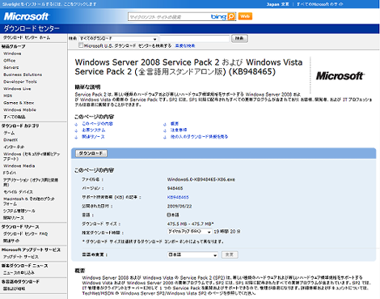This screenshot has height=299, width=380.
Task: Open アプリケーション applications category link
Action: 31,182
